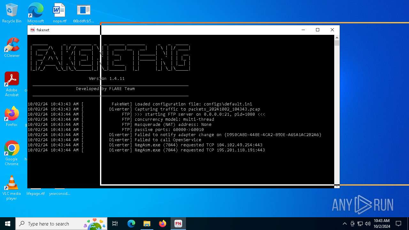Minimize the fakenet window
The image size is (409, 230).
pos(303,30)
